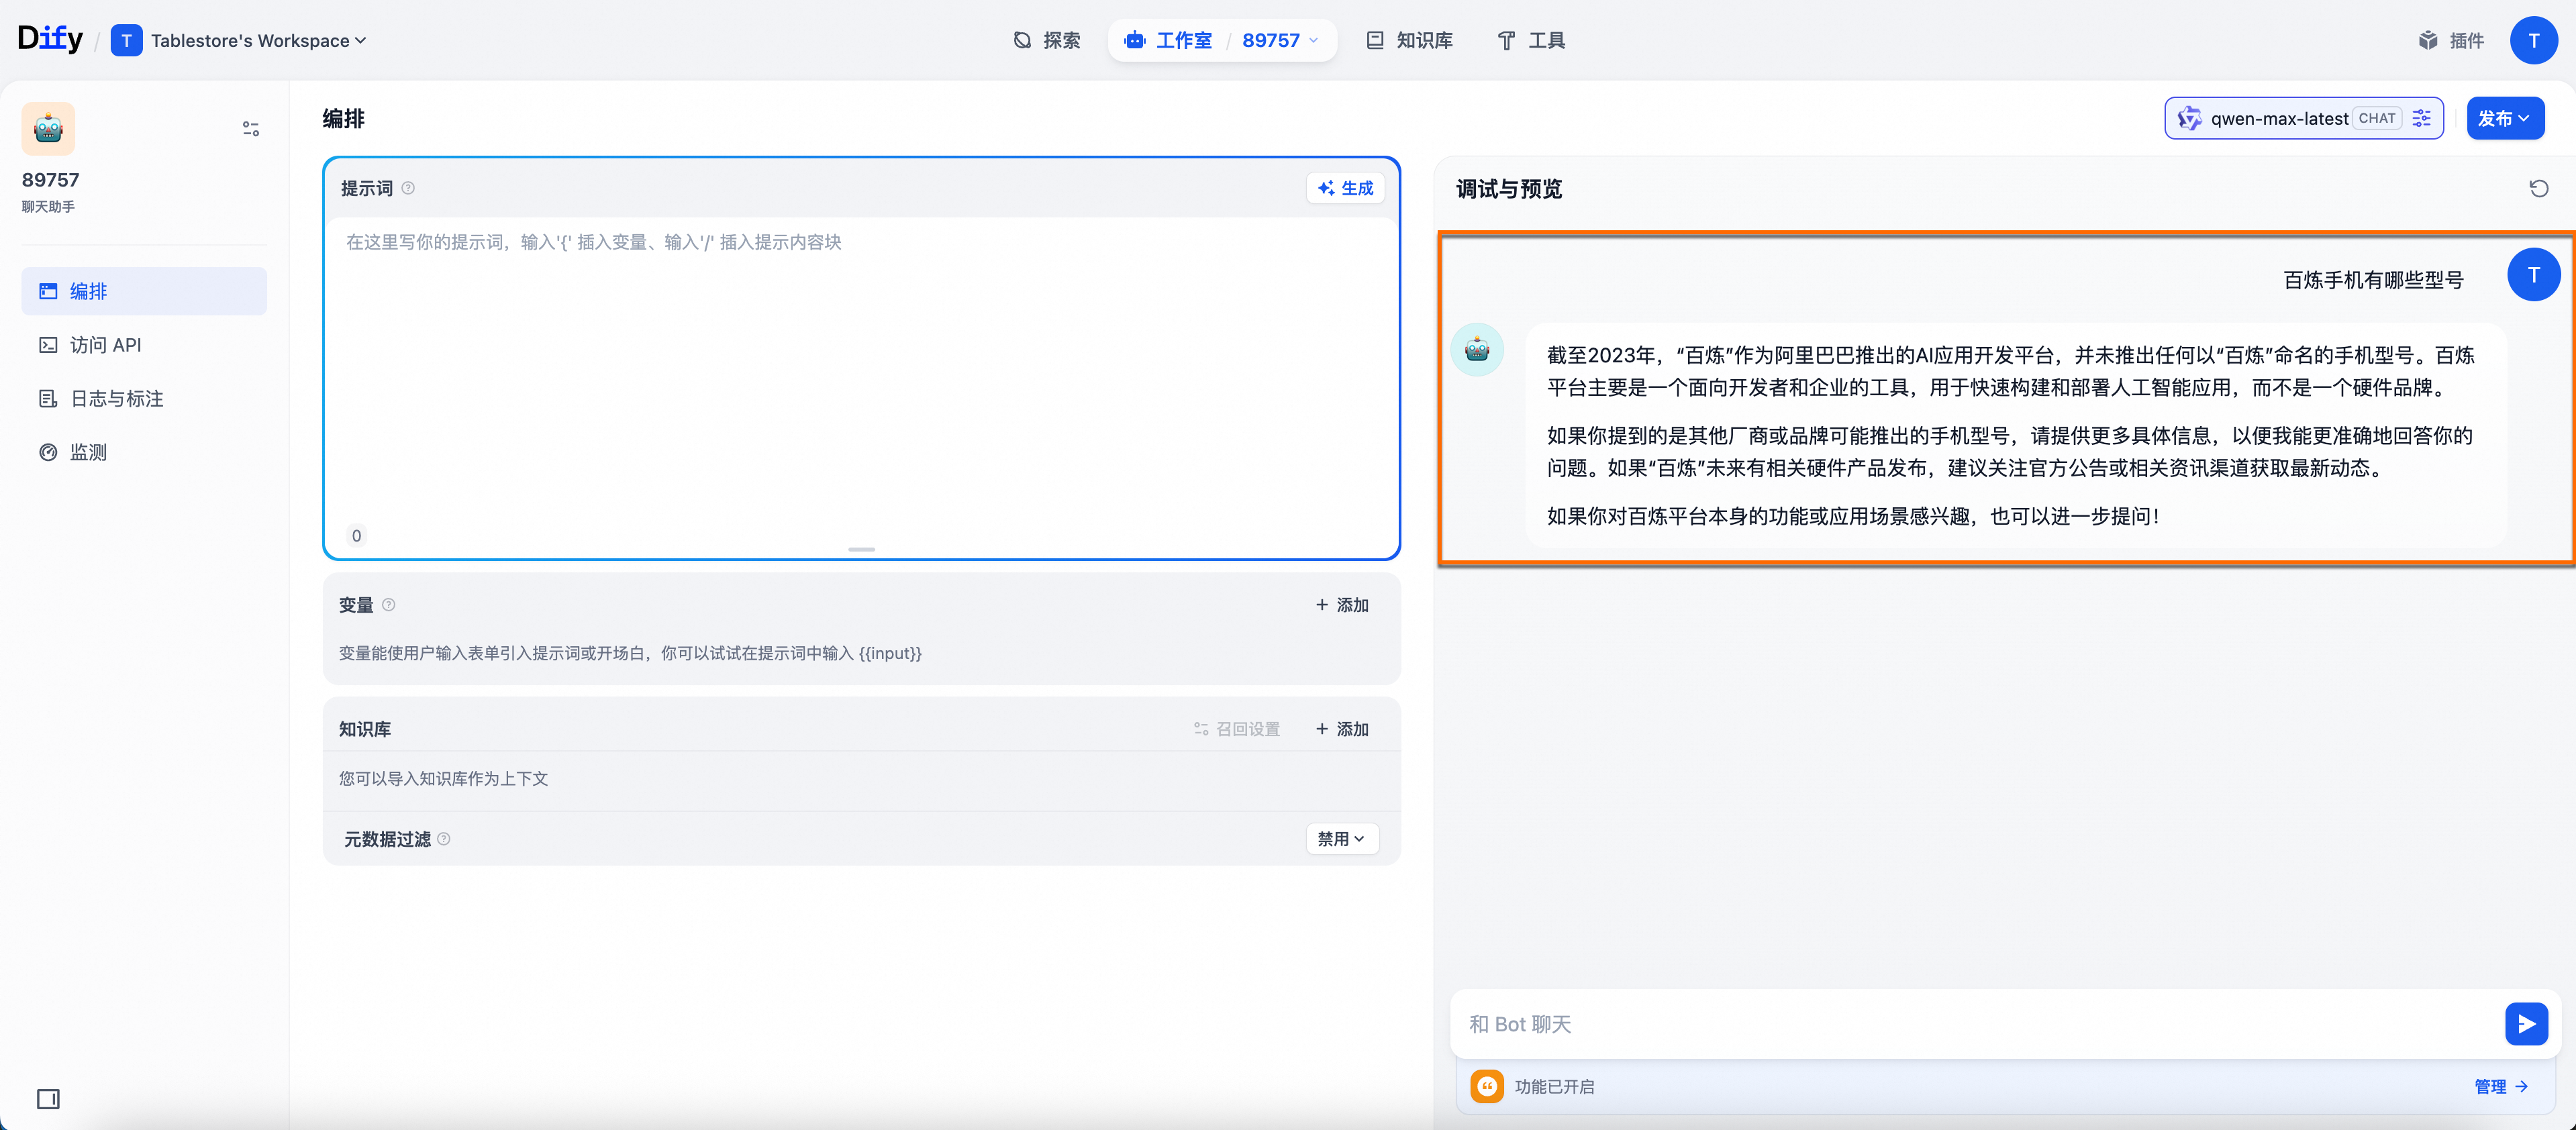Expand the 发布 dropdown button

point(2504,118)
